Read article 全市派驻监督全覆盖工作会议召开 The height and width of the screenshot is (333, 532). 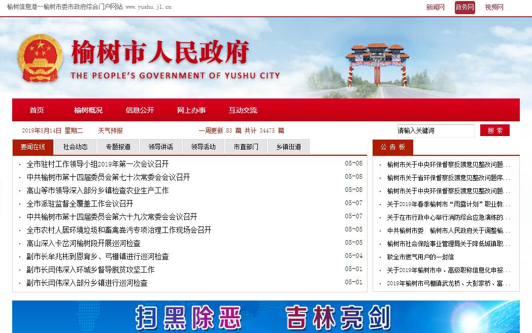(80, 204)
